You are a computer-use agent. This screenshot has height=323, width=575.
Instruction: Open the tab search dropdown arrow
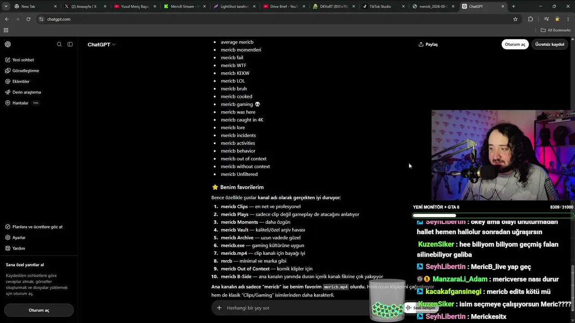(6, 6)
